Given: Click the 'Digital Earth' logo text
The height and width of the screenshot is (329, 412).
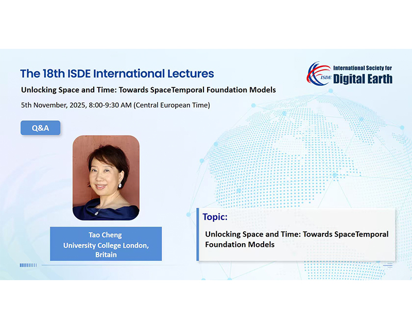Looking at the screenshot, I should point(363,79).
